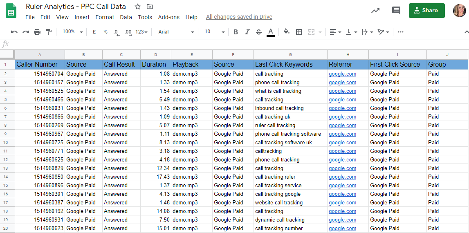The width and height of the screenshot is (469, 233).
Task: Click the print icon in toolbar
Action: (37, 32)
